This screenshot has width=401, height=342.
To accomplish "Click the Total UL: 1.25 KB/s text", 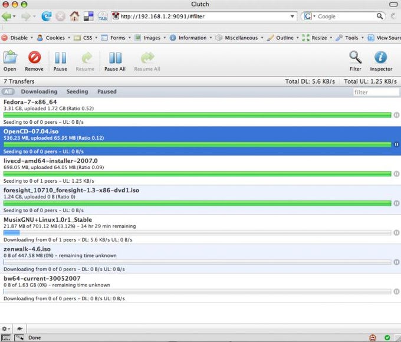I will tap(370, 81).
